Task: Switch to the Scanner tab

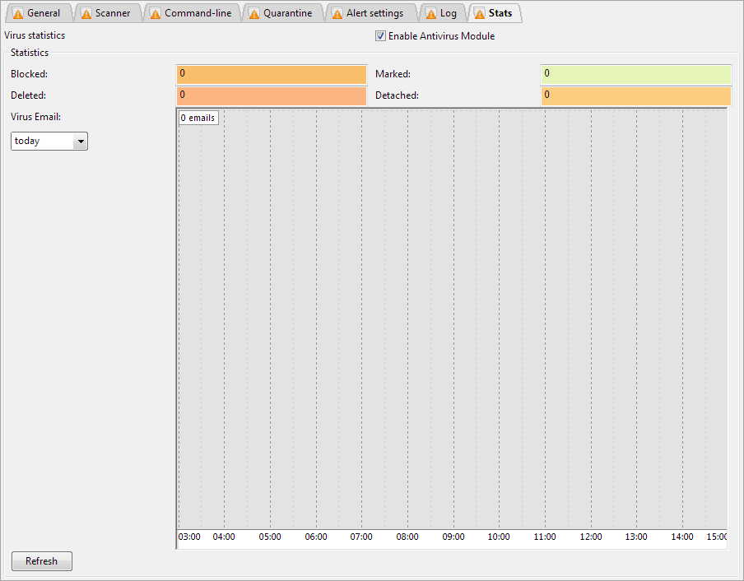Action: [112, 13]
